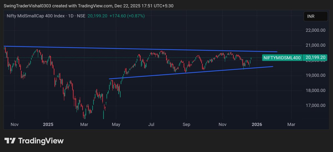Image resolution: width=333 pixels, height=152 pixels.
Task: Click the 22,000.00 price axis label
Action: point(315,30)
